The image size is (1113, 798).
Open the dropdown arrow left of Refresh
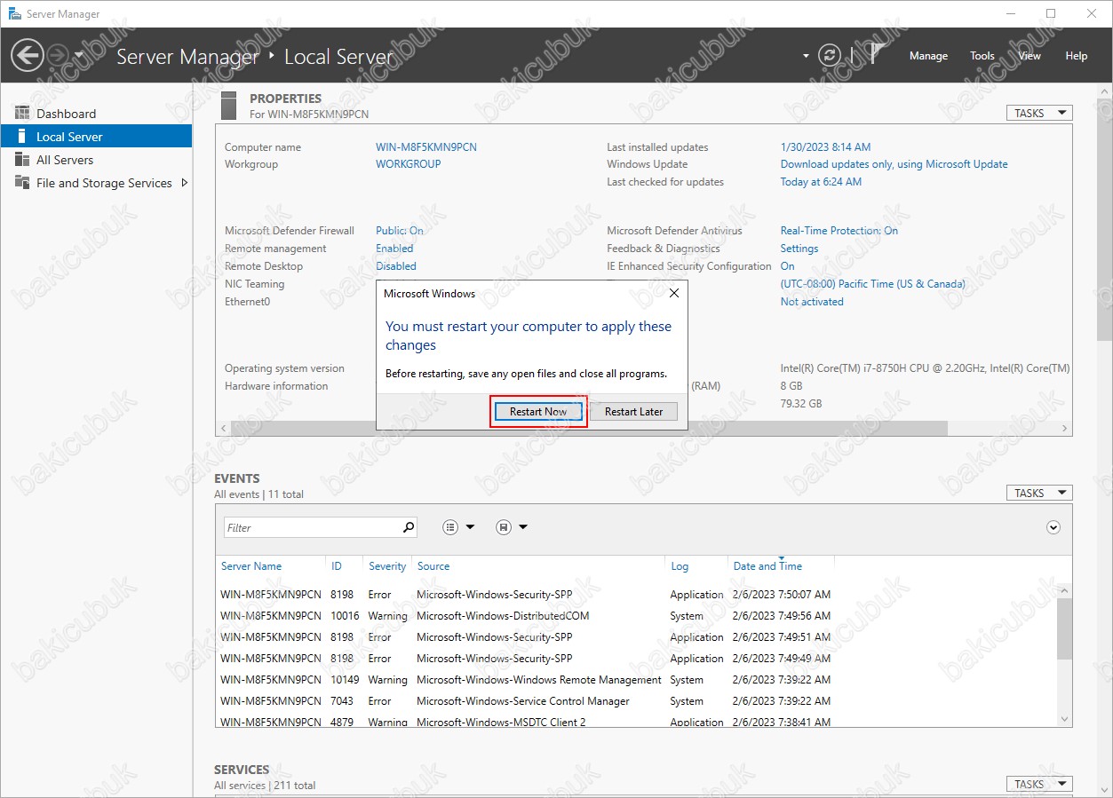tap(806, 56)
